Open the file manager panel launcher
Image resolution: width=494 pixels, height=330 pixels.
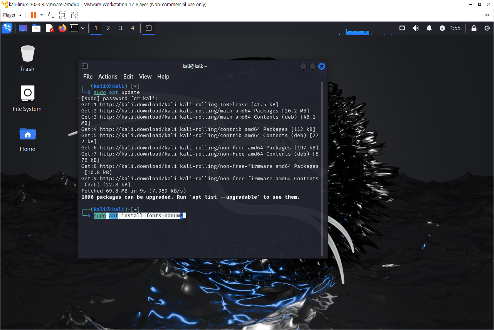[x=36, y=28]
